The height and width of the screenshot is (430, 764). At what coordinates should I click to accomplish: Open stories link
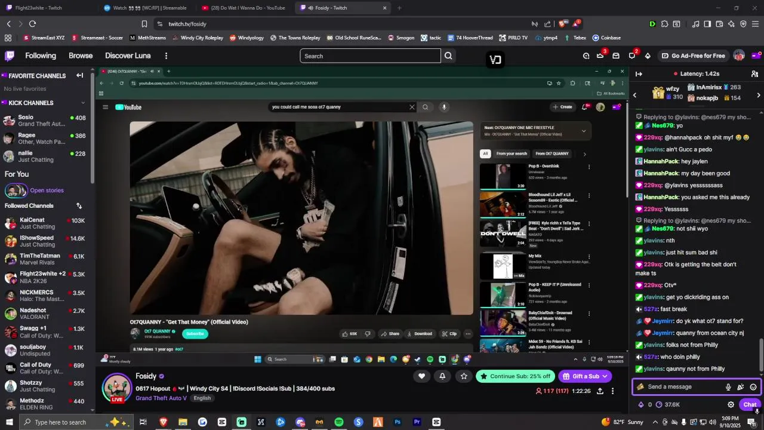click(x=47, y=191)
